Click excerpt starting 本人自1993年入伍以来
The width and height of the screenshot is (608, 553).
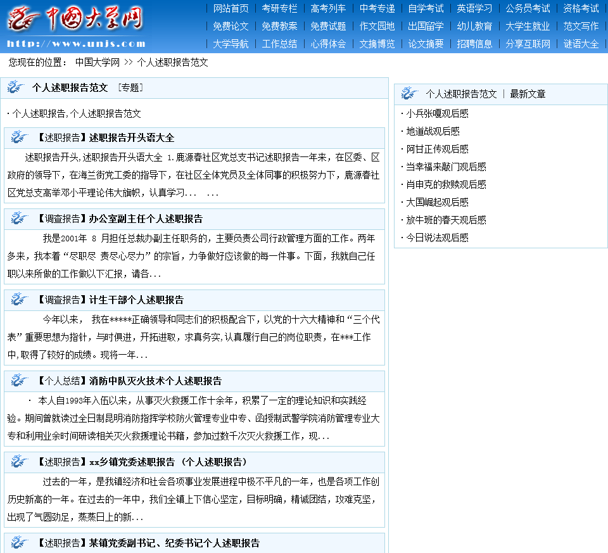[x=194, y=419]
